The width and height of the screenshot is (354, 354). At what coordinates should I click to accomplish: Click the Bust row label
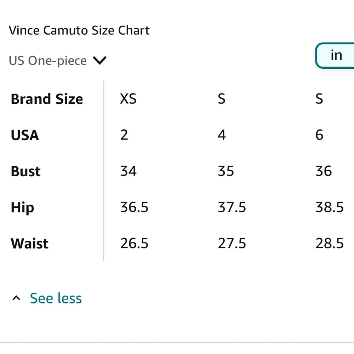coord(26,171)
